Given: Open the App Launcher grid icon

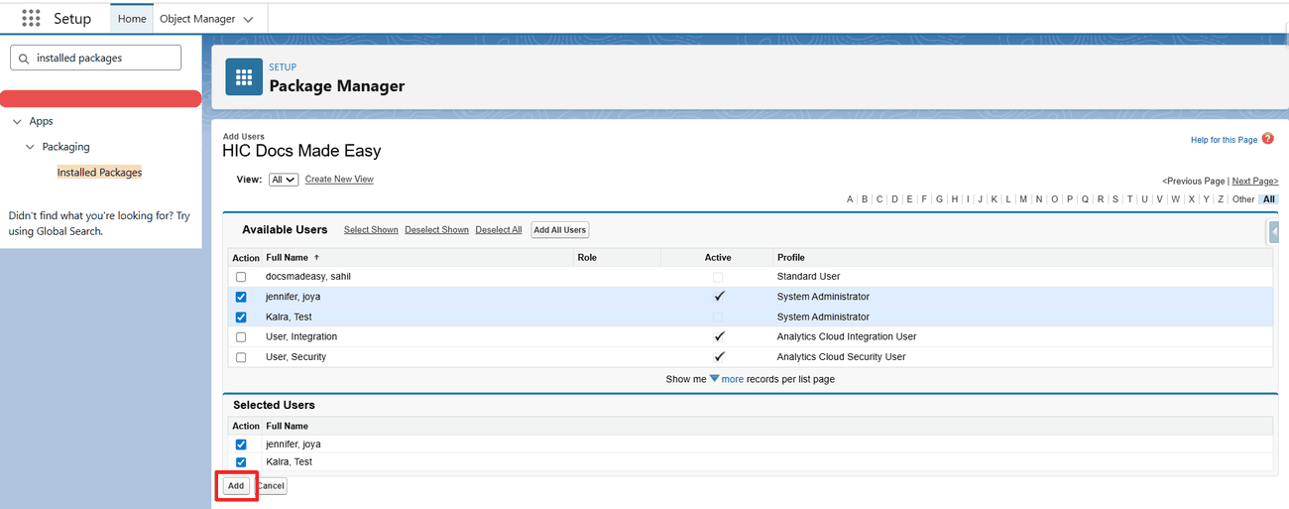Looking at the screenshot, I should [x=31, y=18].
